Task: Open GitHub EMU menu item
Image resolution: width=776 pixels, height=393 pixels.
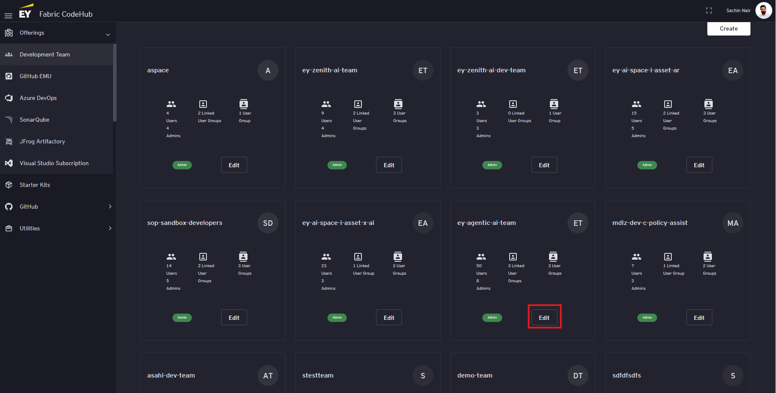Action: pos(36,76)
